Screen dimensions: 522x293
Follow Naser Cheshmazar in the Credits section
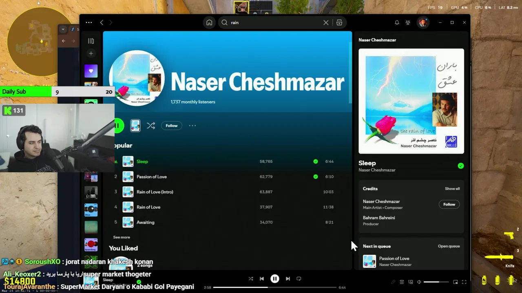[x=449, y=204]
